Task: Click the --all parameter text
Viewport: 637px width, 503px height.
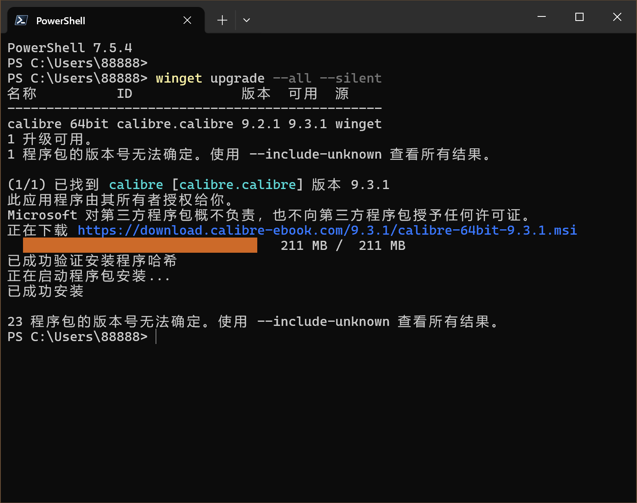Action: pyautogui.click(x=292, y=78)
